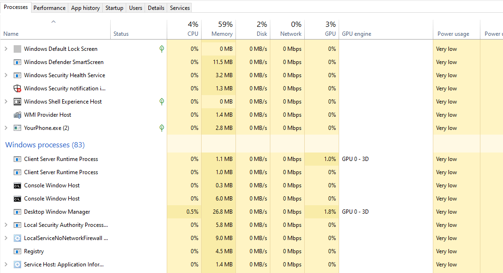Open the Users tab
503x273 pixels.
click(x=135, y=8)
